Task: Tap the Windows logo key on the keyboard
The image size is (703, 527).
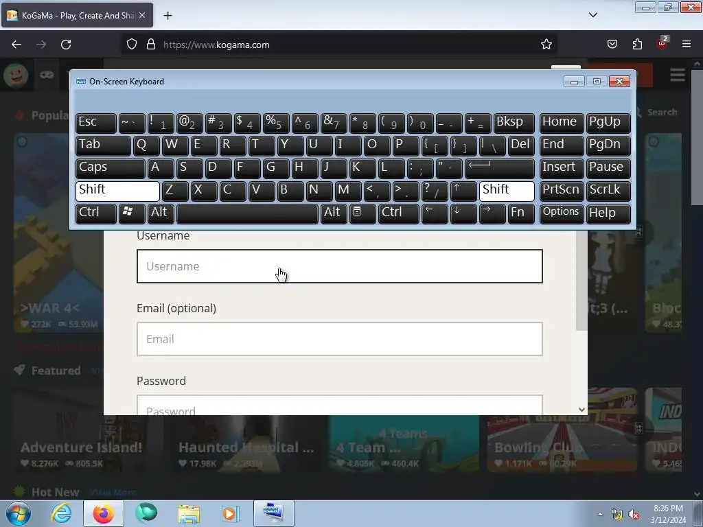Action: pos(131,213)
